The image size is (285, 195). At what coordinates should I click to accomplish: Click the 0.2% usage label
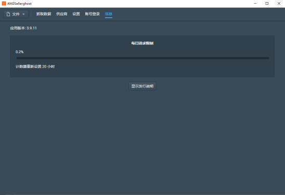pos(19,52)
